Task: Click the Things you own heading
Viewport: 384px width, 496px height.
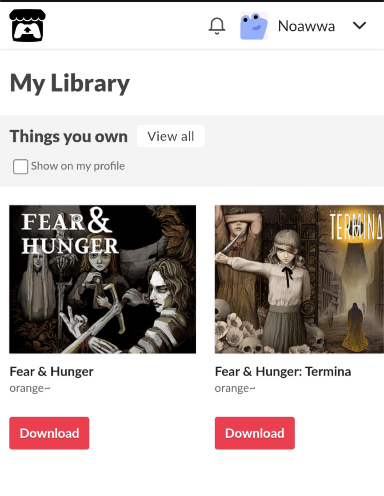Action: click(68, 136)
